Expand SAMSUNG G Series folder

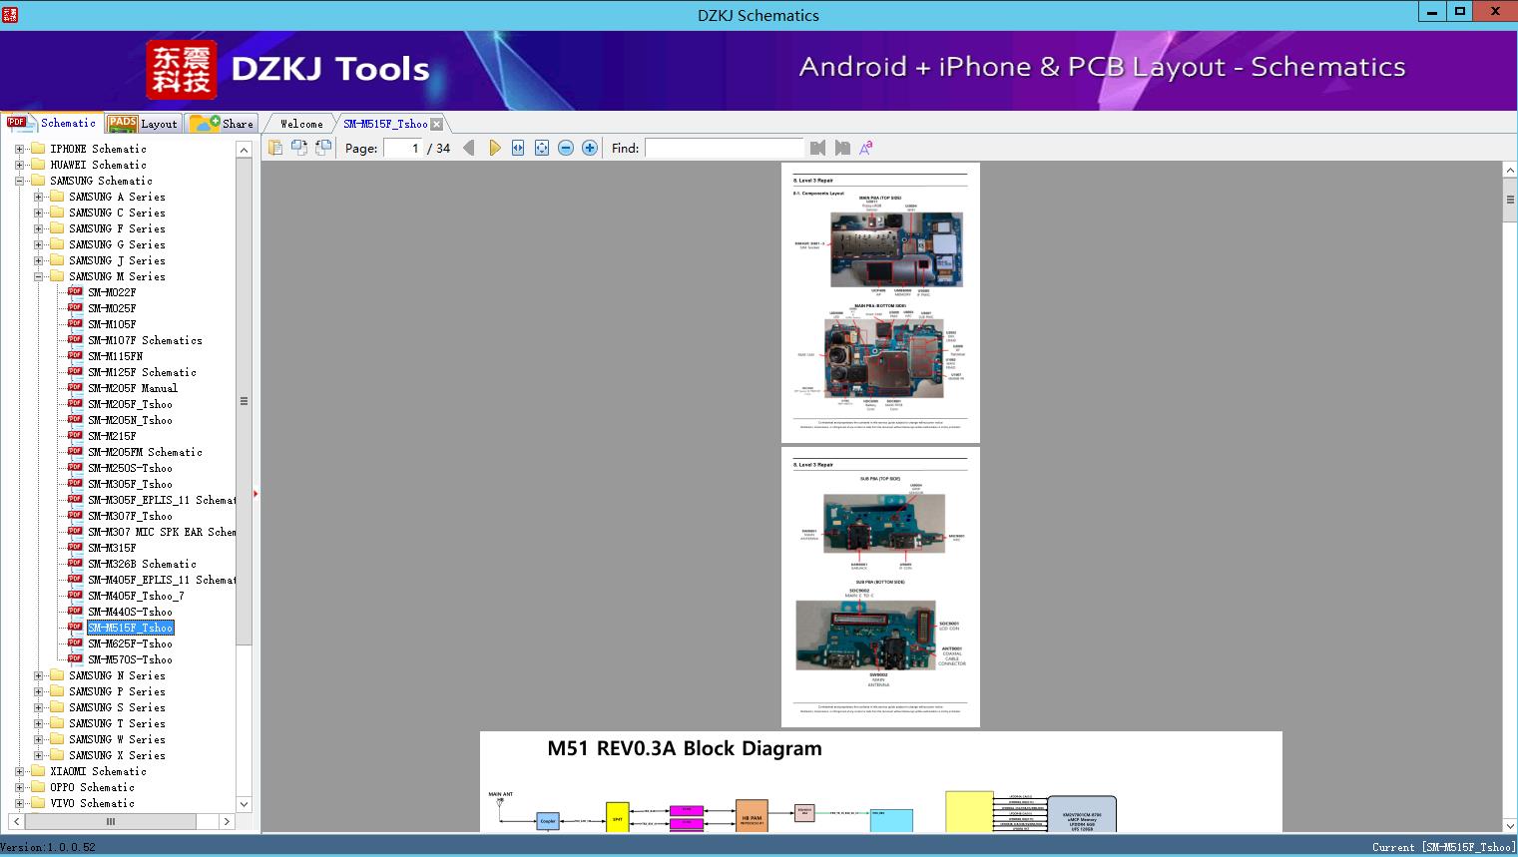pyautogui.click(x=38, y=244)
